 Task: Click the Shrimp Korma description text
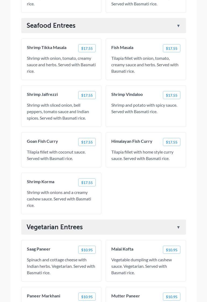coord(59,199)
